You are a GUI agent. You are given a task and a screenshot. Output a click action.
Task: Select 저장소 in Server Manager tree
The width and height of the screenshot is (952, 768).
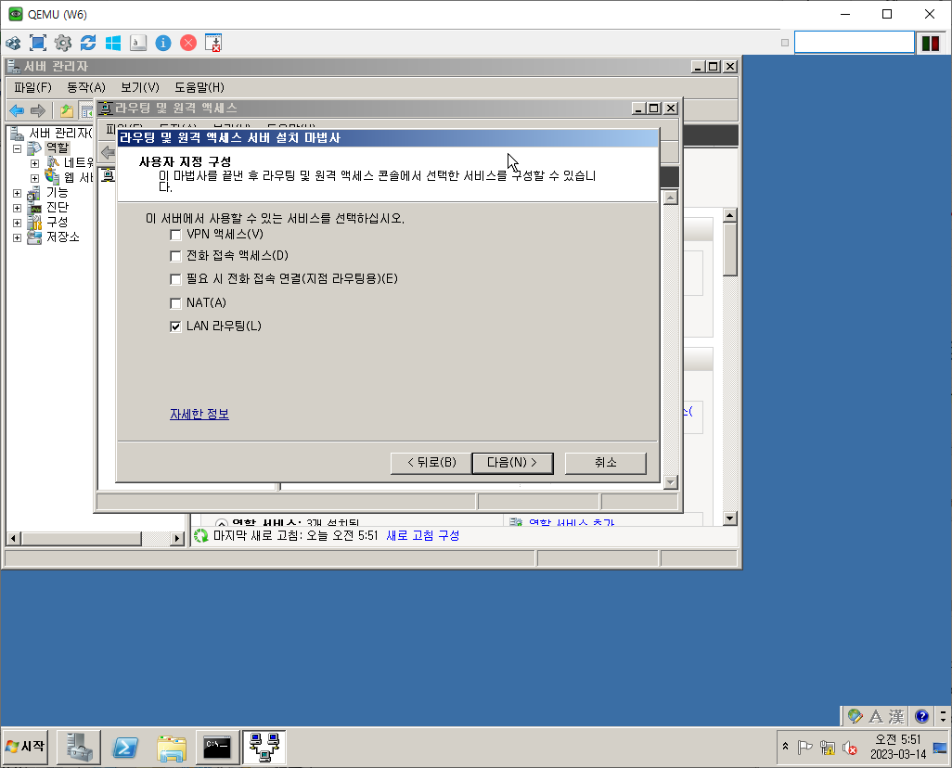[62, 237]
